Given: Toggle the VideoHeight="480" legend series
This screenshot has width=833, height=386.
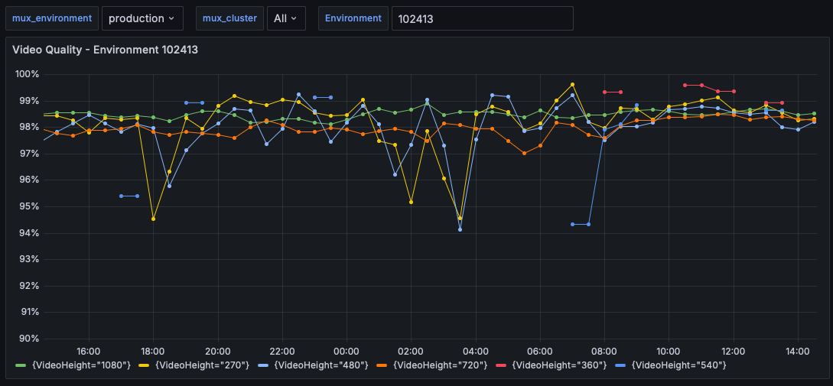Looking at the screenshot, I should point(318,365).
